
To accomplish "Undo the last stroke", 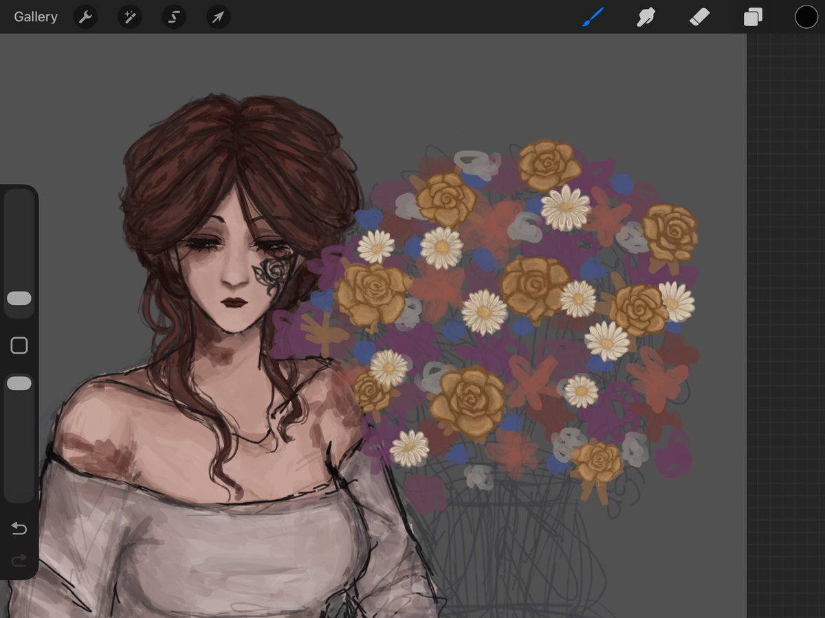I will 19,528.
